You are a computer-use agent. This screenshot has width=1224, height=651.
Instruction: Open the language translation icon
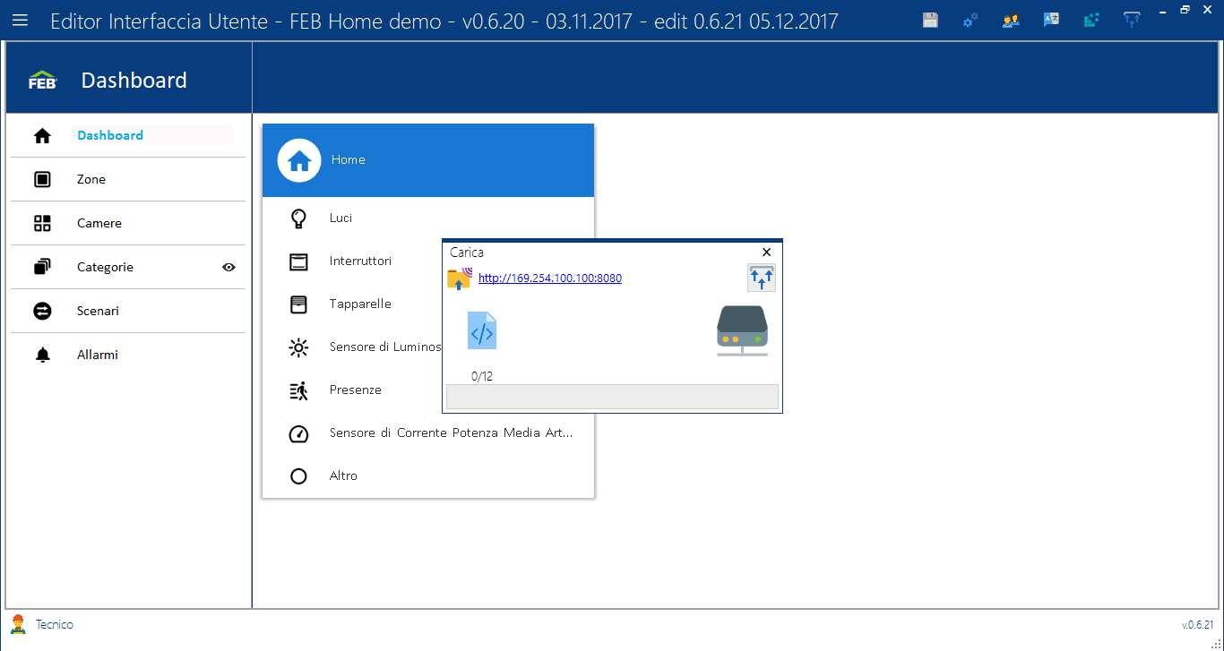[x=1051, y=21]
